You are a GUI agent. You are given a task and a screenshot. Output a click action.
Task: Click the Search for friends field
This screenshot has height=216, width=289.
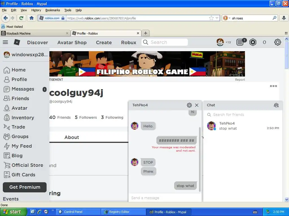click(x=243, y=115)
